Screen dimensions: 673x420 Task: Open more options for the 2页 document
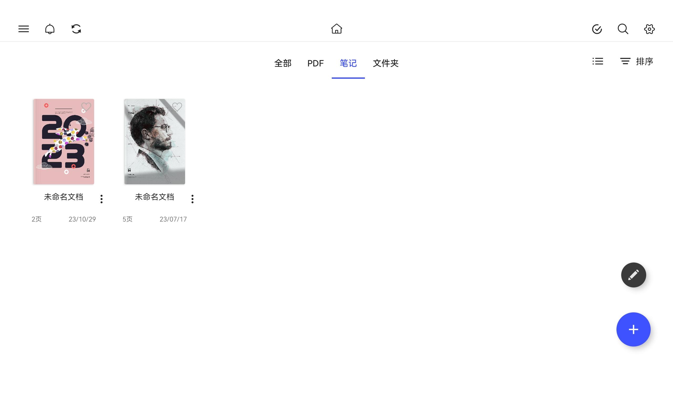tap(101, 199)
